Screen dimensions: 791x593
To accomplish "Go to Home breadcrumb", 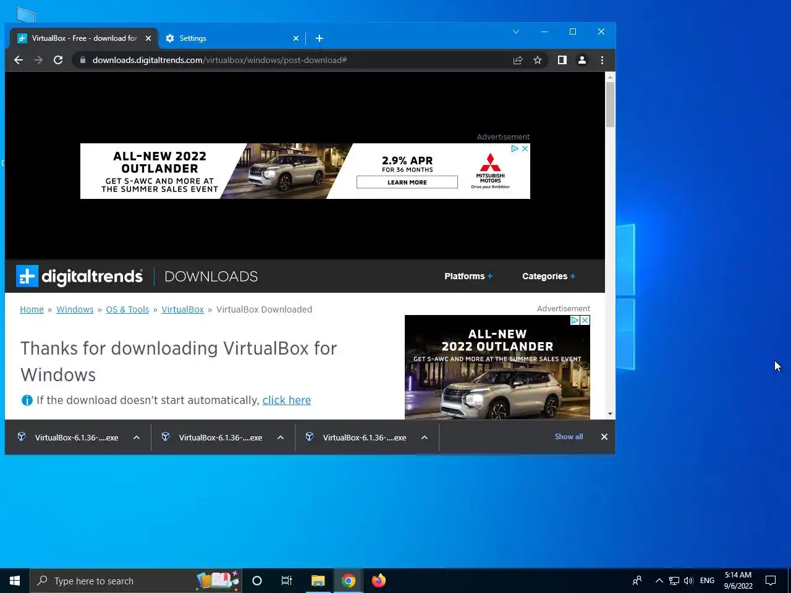I will pos(32,309).
